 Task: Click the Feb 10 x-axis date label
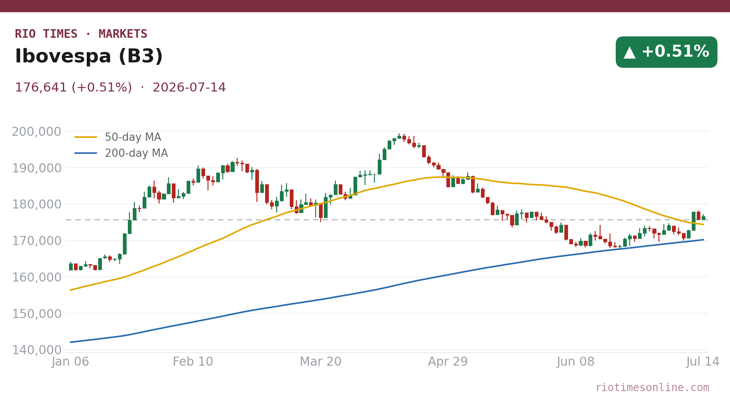(x=193, y=362)
